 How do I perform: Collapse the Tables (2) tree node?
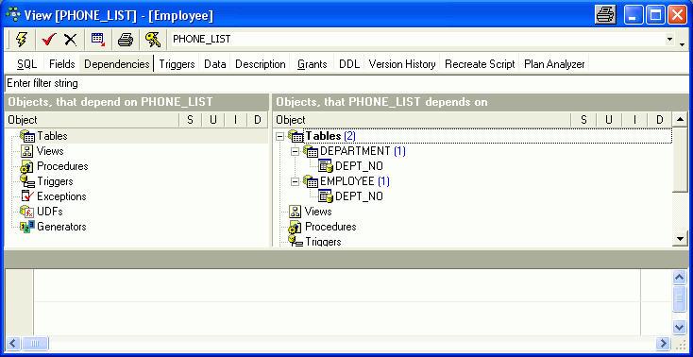click(x=279, y=136)
